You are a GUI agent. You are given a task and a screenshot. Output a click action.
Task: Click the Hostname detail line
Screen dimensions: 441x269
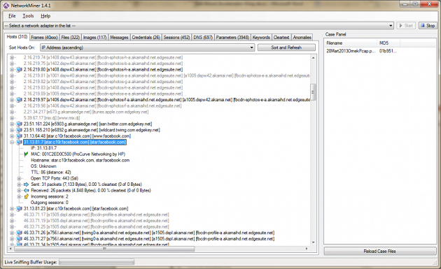tap(80, 160)
